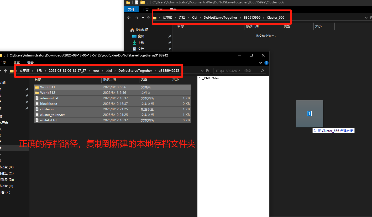Open address history dropdown in q3188942635 window
This screenshot has width=372, height=217.
(202, 71)
